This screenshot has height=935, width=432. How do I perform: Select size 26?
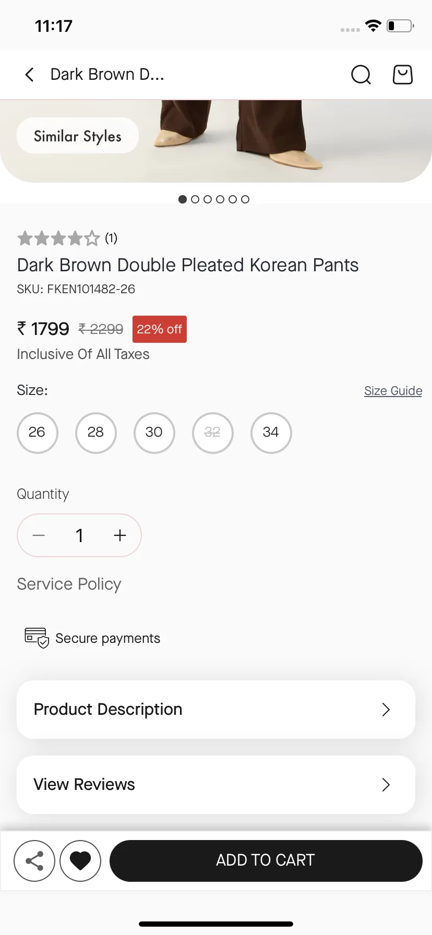(x=37, y=433)
